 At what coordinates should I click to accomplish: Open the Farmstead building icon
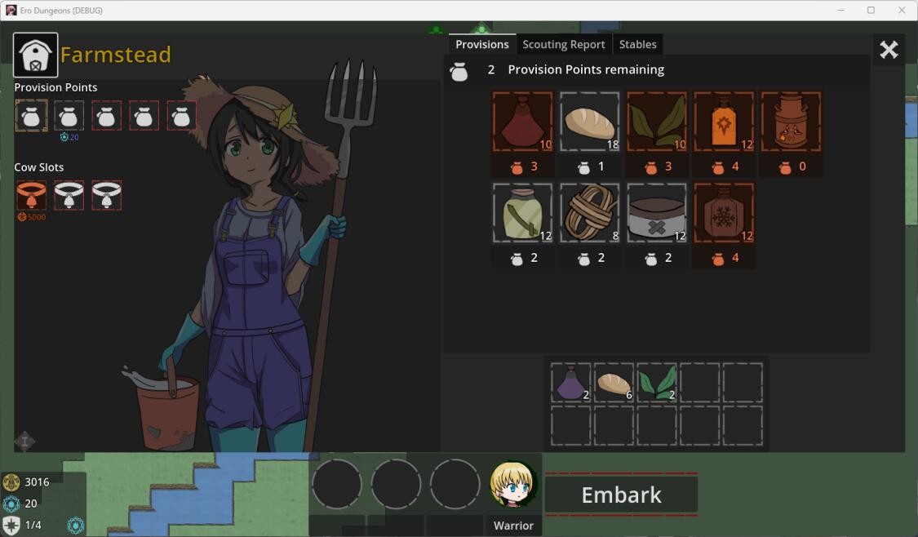pyautogui.click(x=35, y=53)
